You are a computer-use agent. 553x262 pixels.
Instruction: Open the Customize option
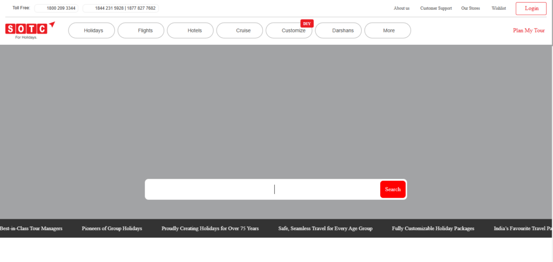coord(290,31)
